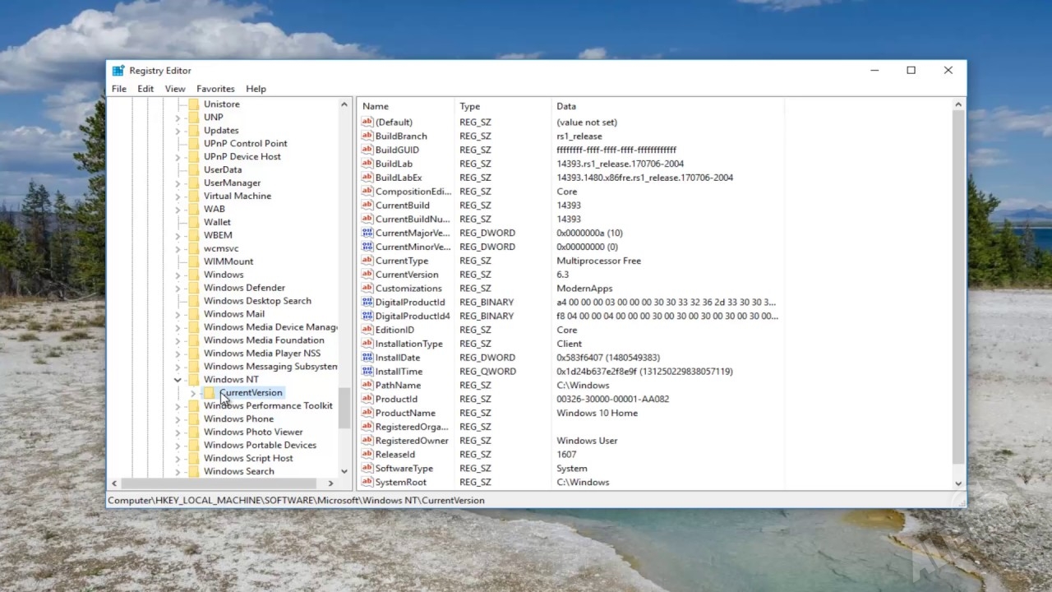Screen dimensions: 1052x592
Task: Select the RegisteredOwner value entry
Action: (x=412, y=441)
